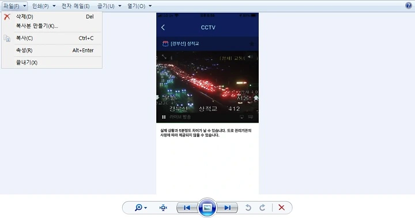The height and width of the screenshot is (218, 415).
Task: Click the CCTV traffic video thumbnail
Action: [207, 87]
